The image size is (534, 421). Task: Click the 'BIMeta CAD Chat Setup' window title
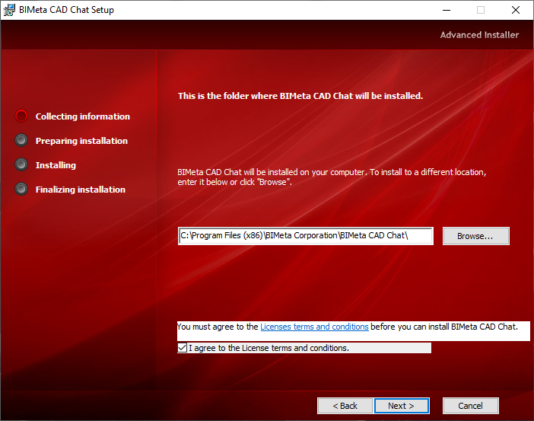pyautogui.click(x=66, y=10)
